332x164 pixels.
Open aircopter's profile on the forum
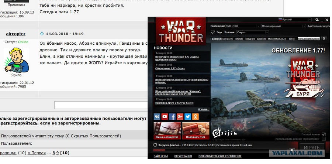pos(15,34)
